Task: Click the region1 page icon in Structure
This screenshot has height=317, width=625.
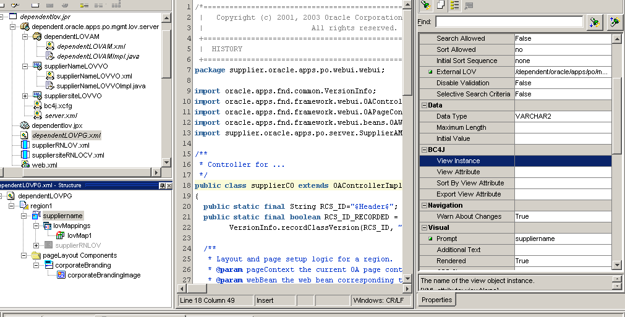Action: (x=23, y=206)
